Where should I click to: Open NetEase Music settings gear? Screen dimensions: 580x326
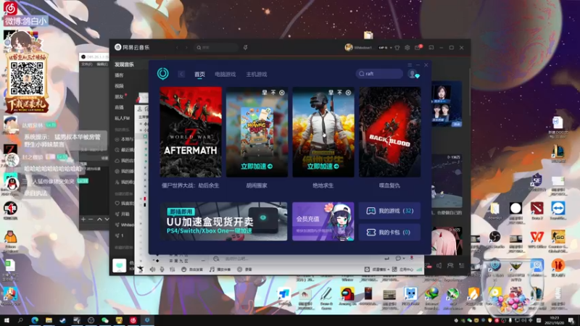point(407,48)
